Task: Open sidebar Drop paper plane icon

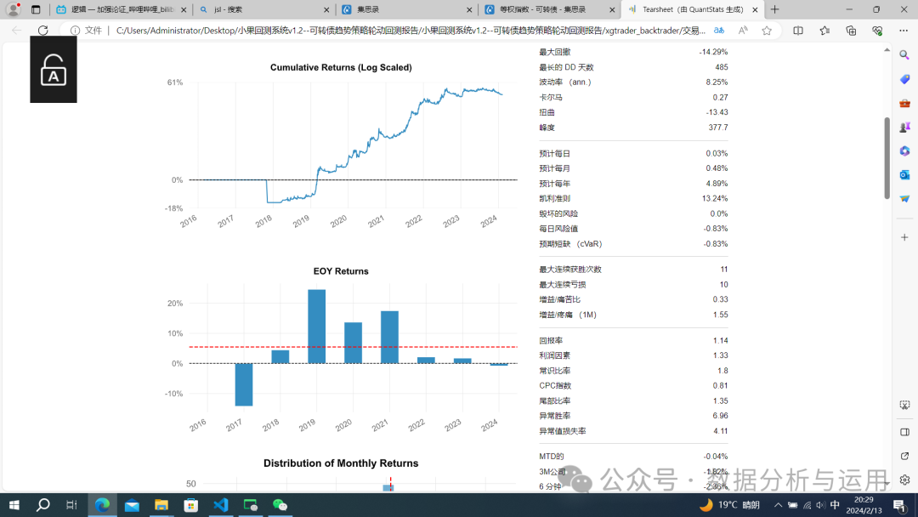Action: [x=904, y=198]
